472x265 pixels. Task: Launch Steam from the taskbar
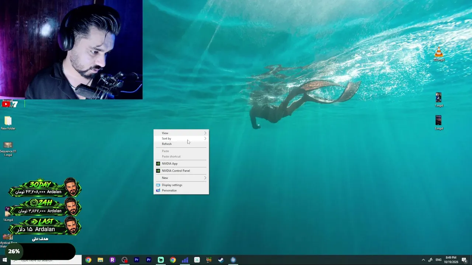coord(221,260)
